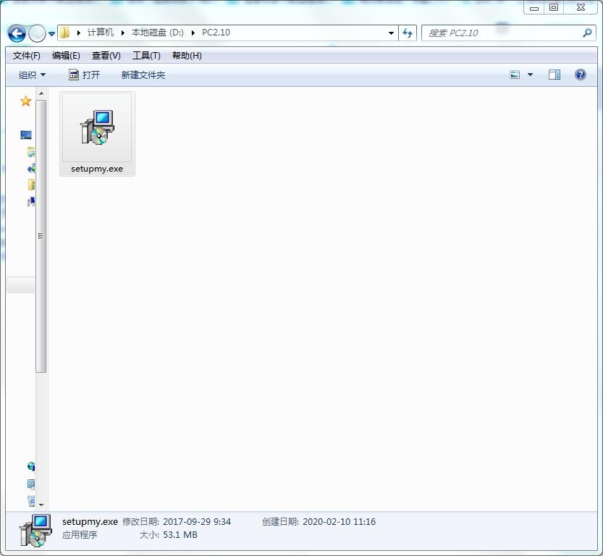Click the sidebar vertical scrollbar thumb
The height and width of the screenshot is (556, 603).
point(41,236)
